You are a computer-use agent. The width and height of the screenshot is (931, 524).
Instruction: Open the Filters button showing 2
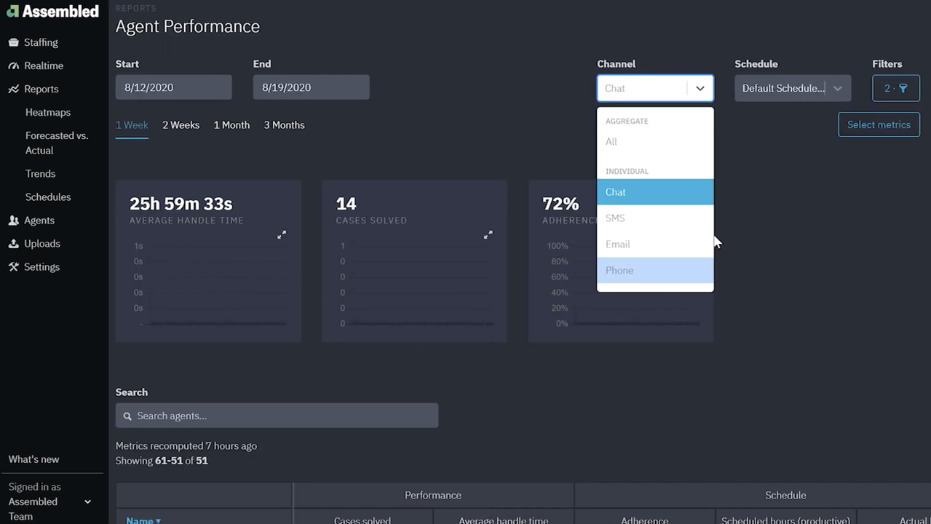[896, 88]
